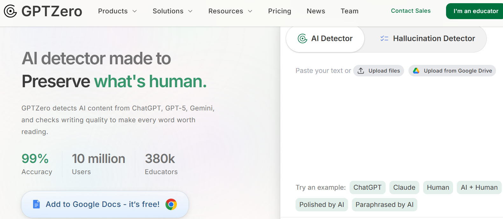Image resolution: width=503 pixels, height=219 pixels.
Task: Try the Polished by AI example
Action: pyautogui.click(x=322, y=205)
